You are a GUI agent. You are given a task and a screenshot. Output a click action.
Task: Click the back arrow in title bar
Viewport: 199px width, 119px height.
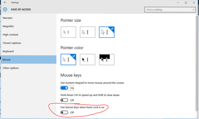(5, 3)
